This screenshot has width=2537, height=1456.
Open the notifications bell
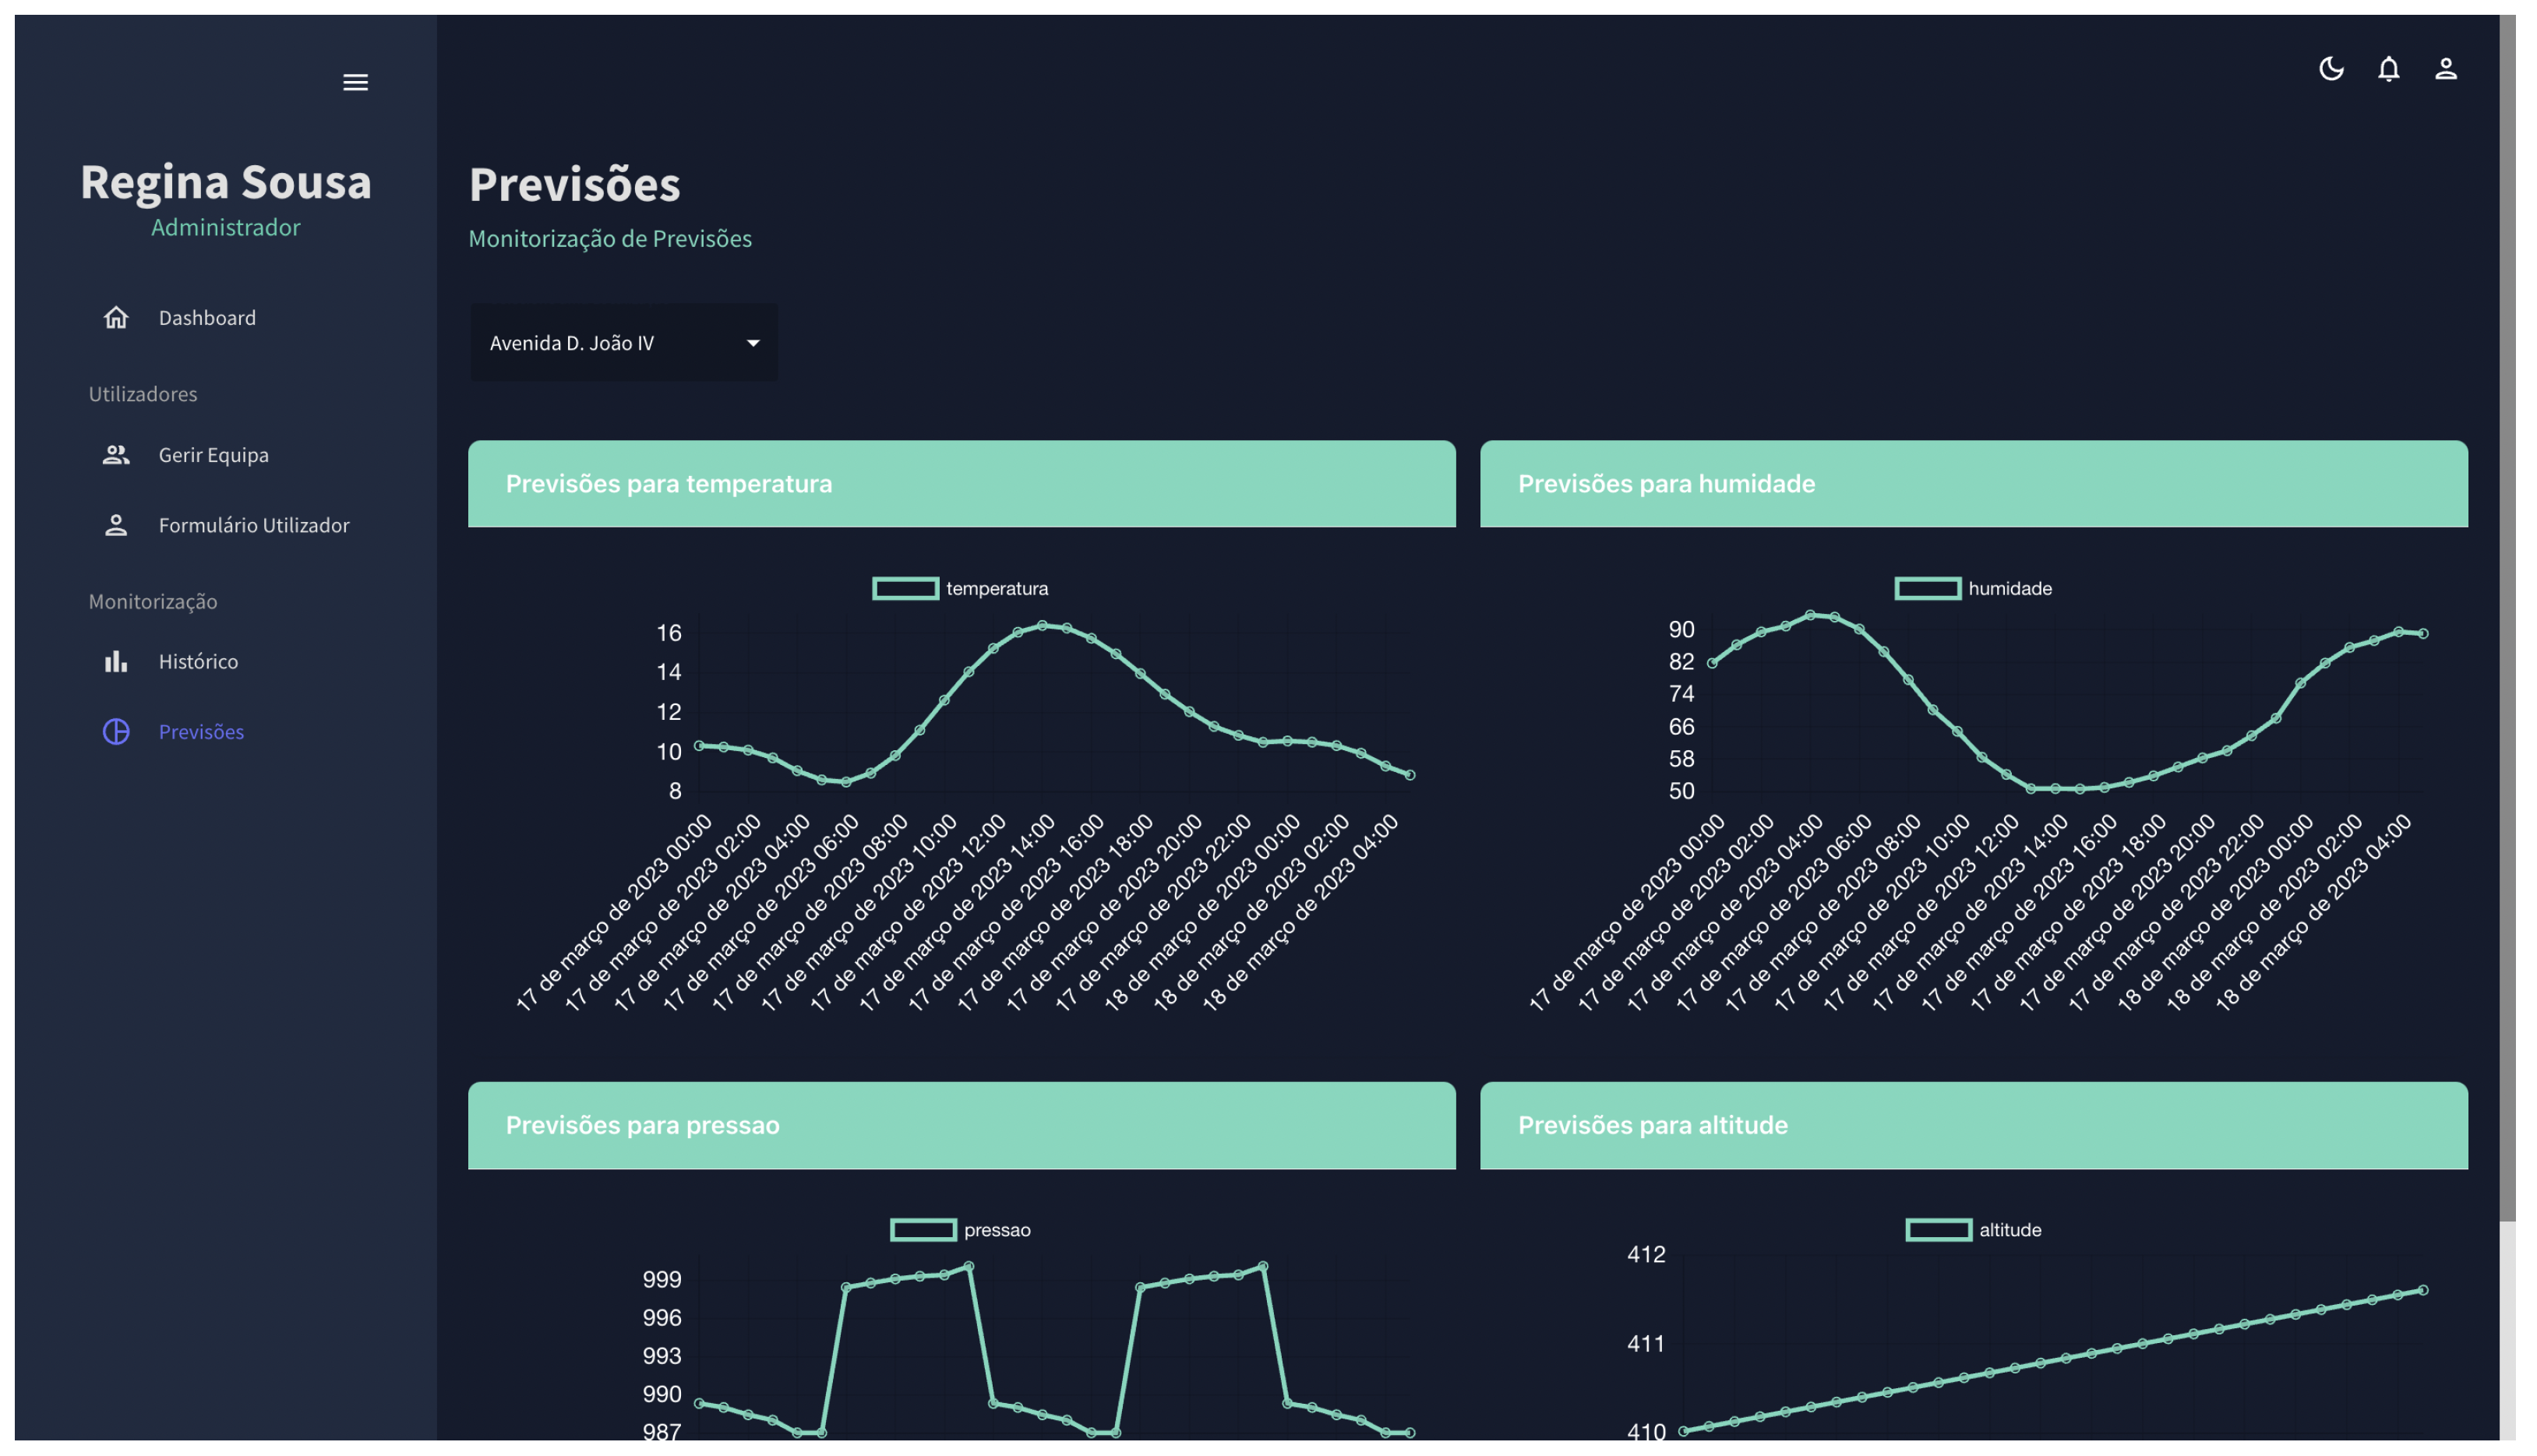2388,68
